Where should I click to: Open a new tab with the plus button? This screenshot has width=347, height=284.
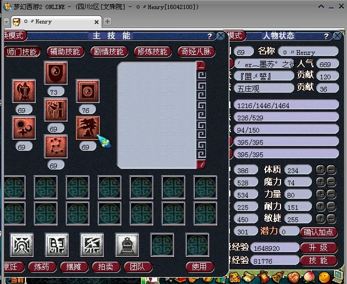108,21
